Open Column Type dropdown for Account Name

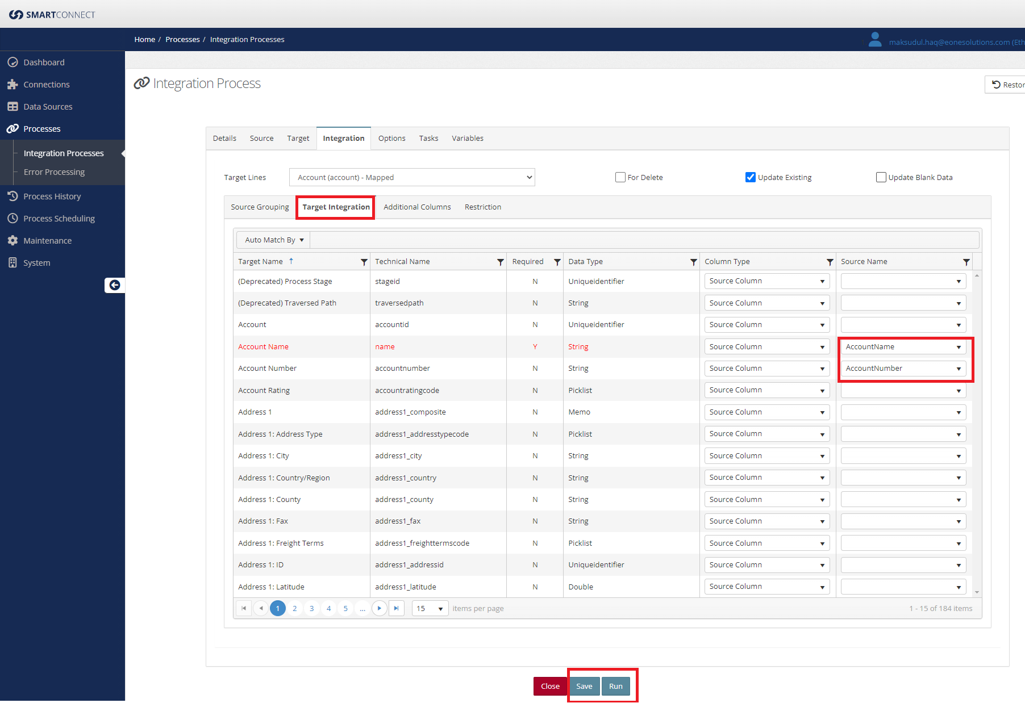click(x=767, y=346)
